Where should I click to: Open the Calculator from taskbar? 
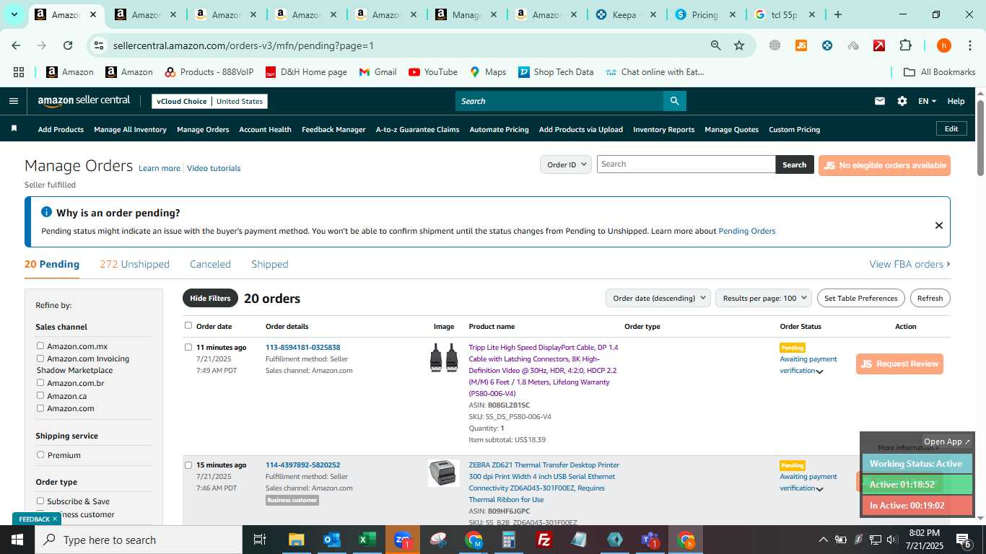509,540
